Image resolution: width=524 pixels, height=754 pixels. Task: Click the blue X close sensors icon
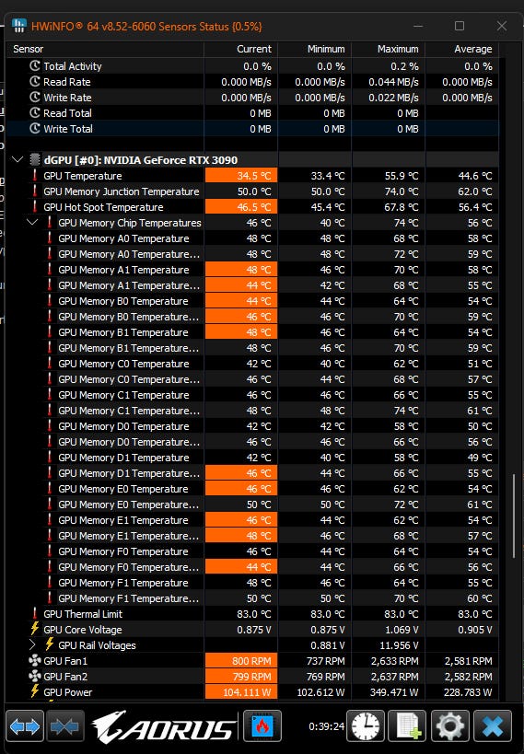(493, 726)
